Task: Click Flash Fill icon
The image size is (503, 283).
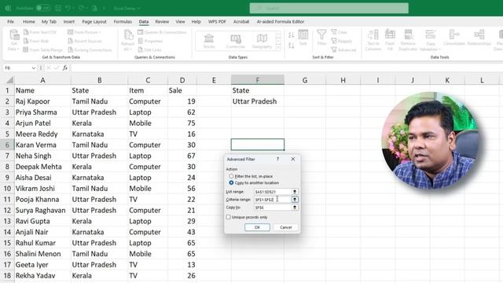Action: [390, 40]
